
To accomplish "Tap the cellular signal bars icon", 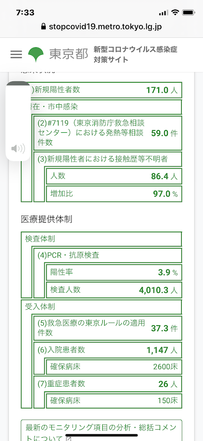I will (163, 13).
